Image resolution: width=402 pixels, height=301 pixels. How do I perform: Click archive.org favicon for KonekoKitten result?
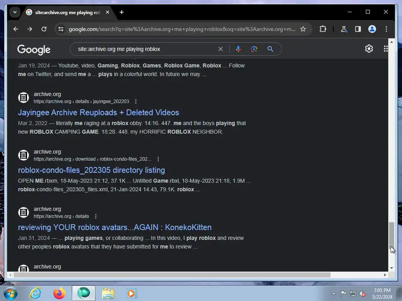tap(24, 212)
